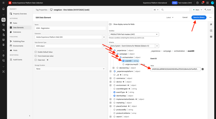The image size is (216, 119).
Task: Click the Audit Events list icon
Action: (x=11, y=59)
